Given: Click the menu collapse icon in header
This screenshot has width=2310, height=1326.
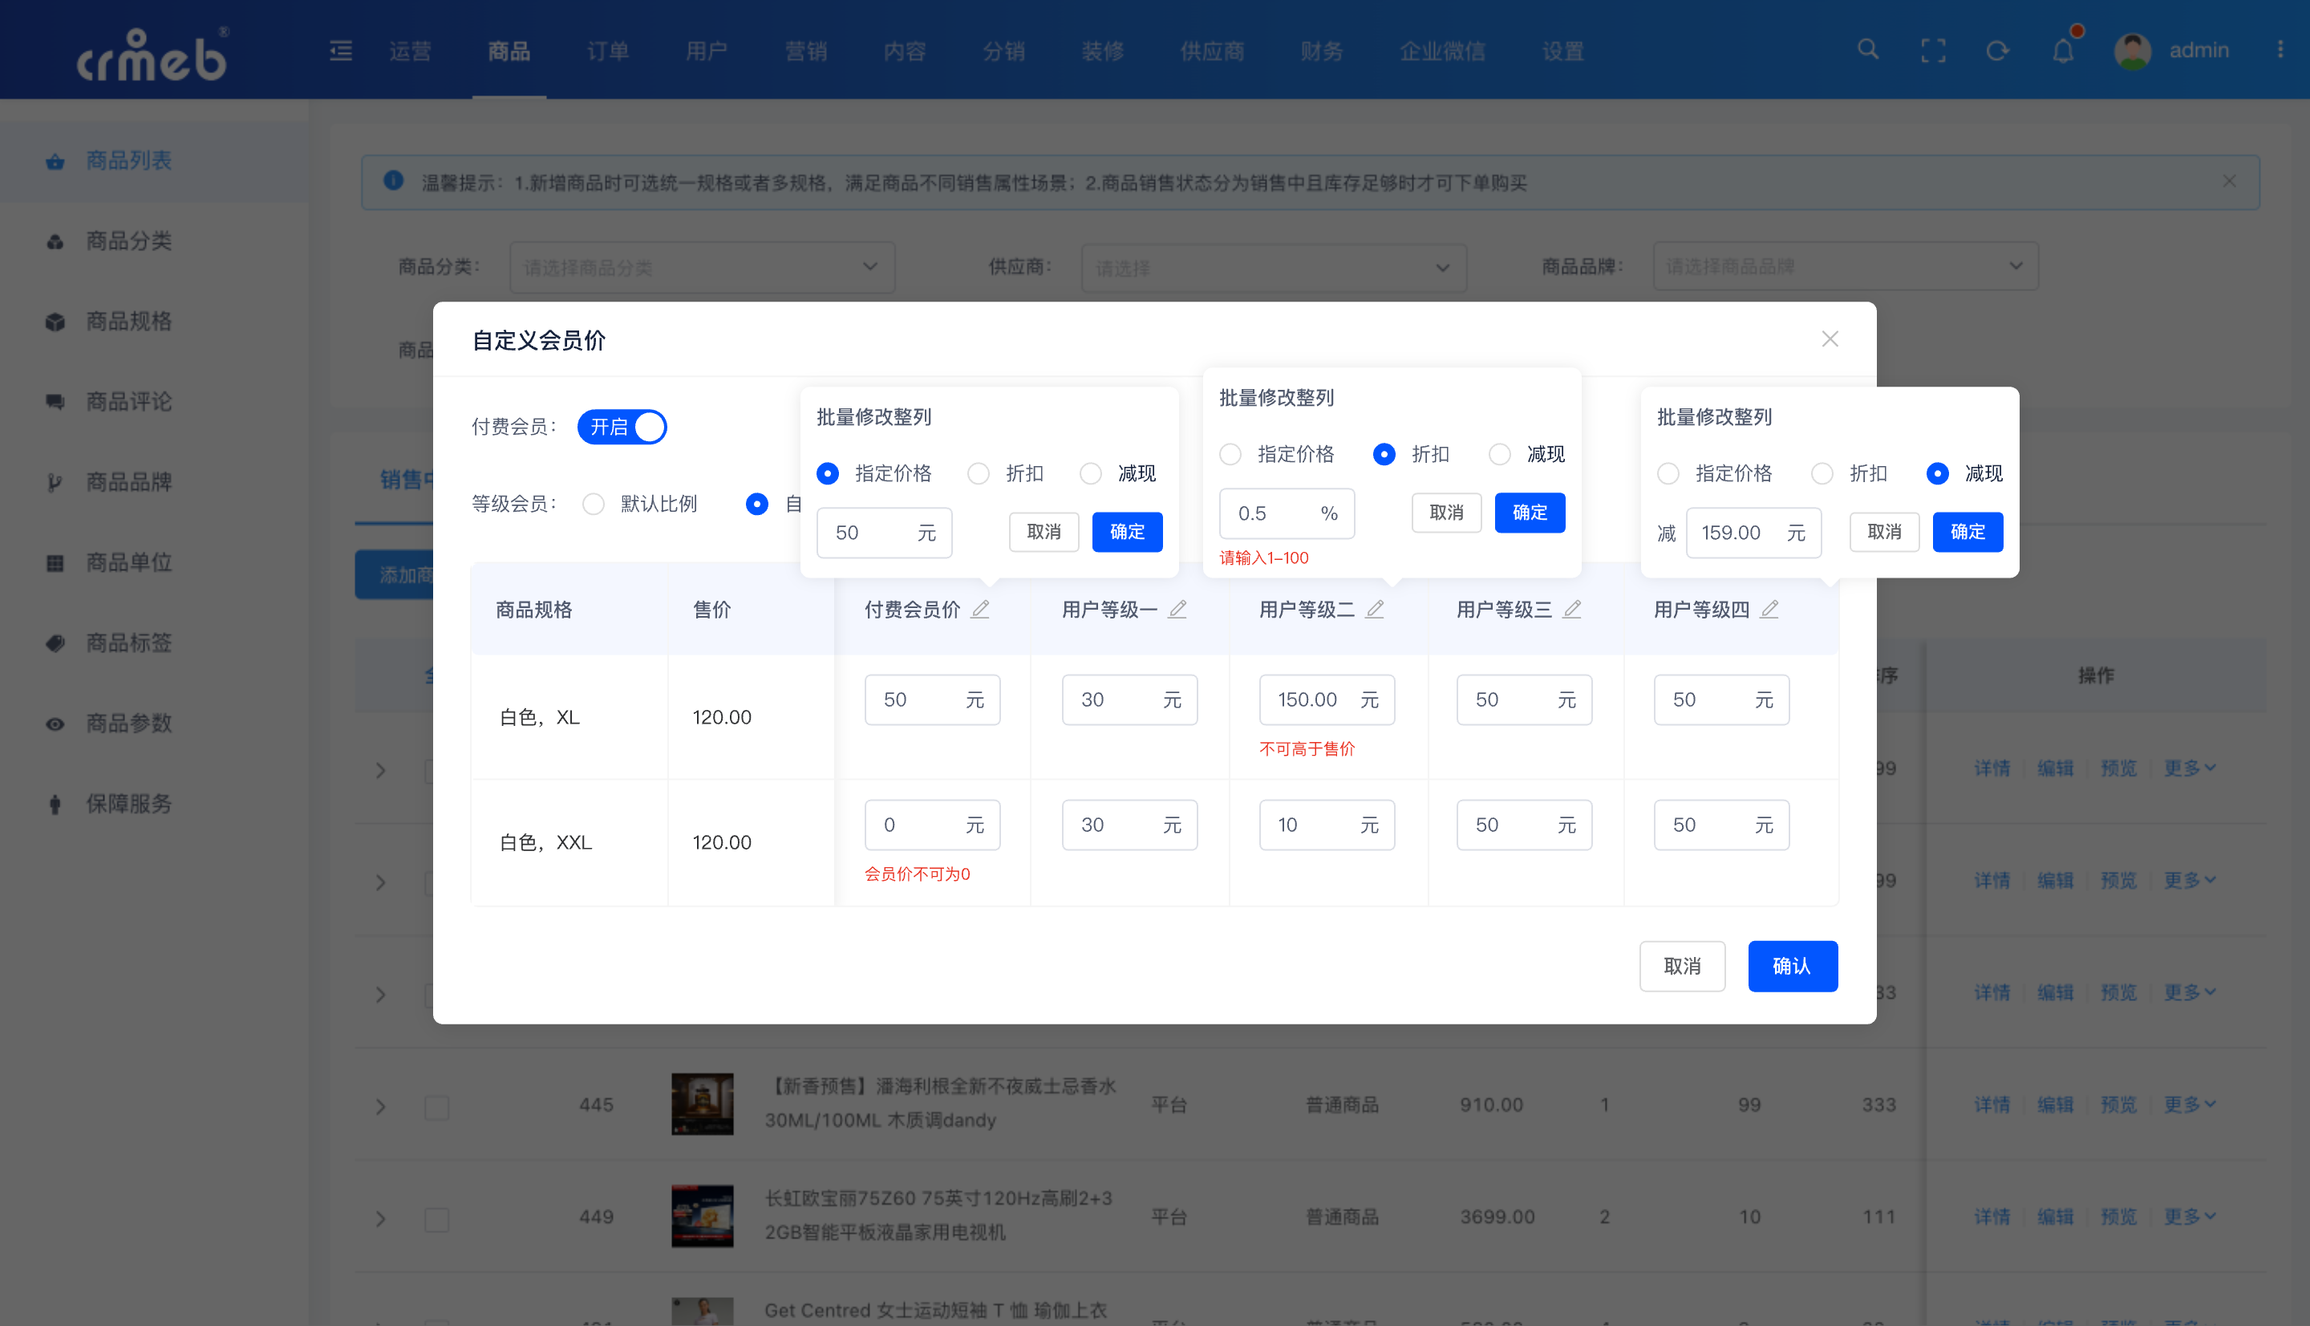Looking at the screenshot, I should point(341,50).
